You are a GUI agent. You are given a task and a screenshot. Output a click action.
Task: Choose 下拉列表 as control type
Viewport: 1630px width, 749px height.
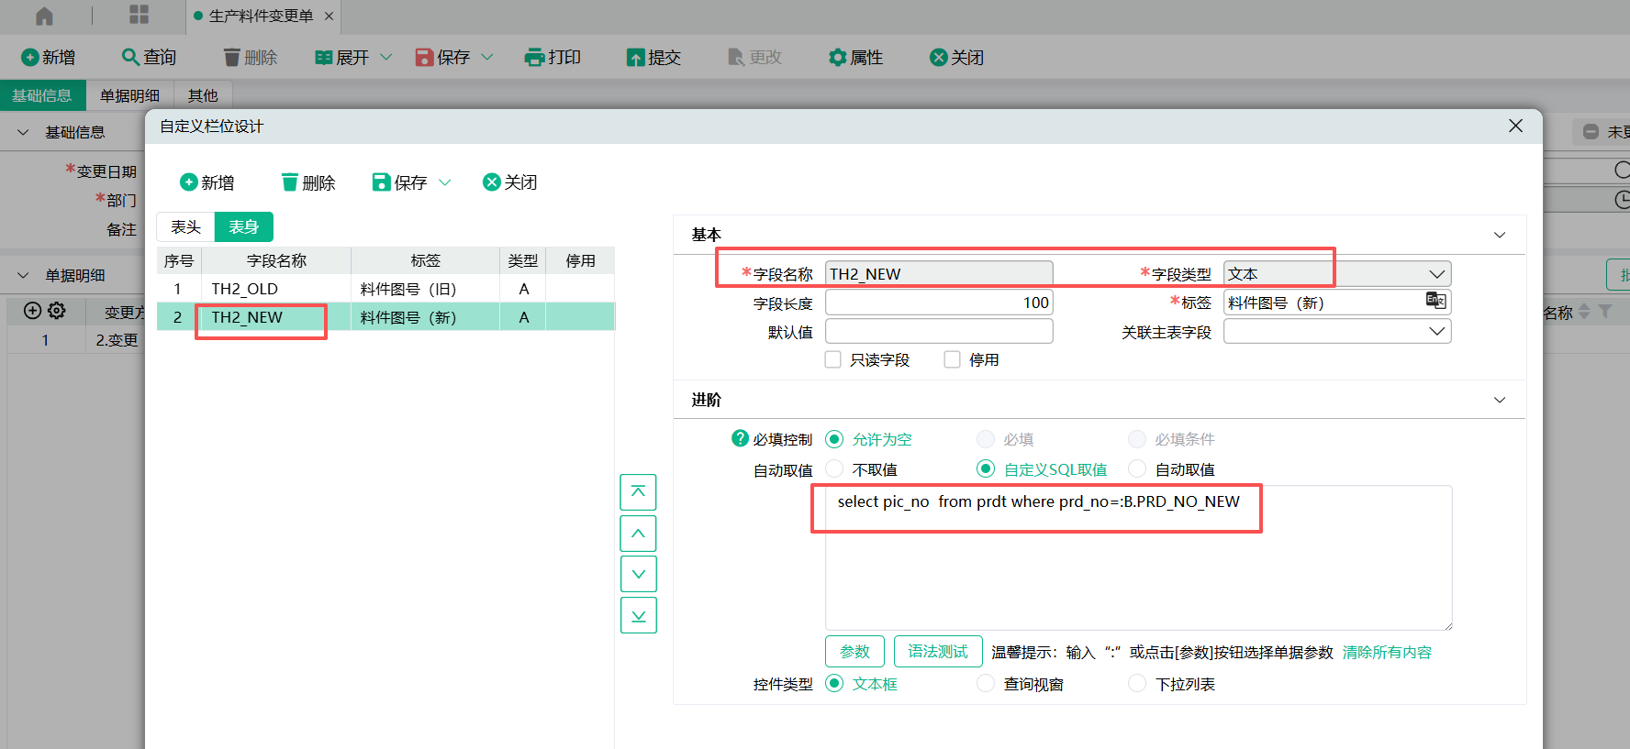click(1137, 684)
